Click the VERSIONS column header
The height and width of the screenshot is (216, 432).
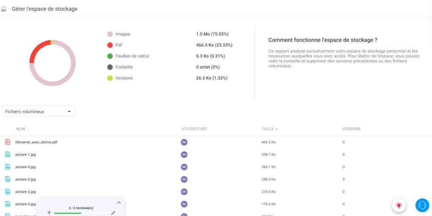(351, 129)
